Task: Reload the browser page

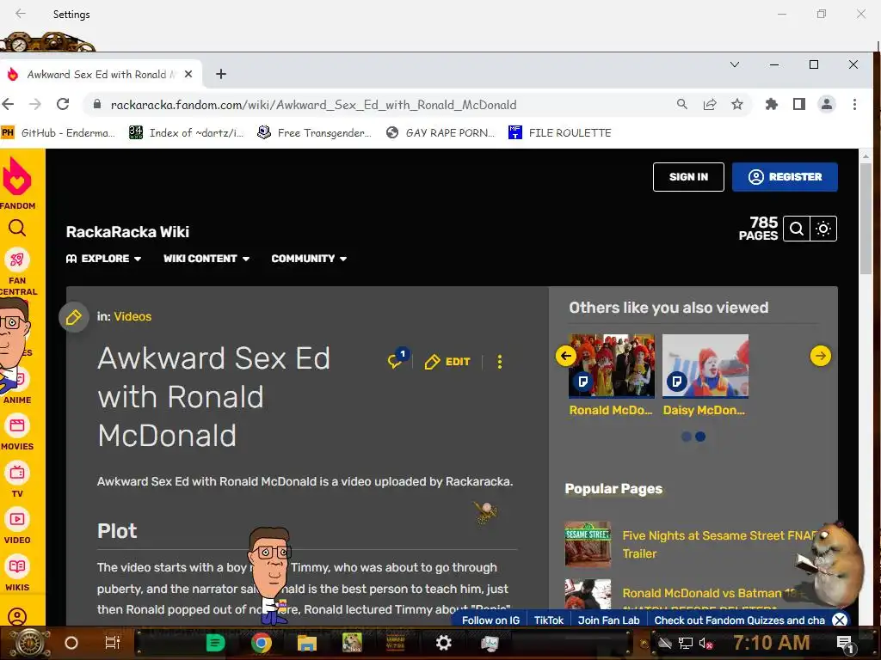Action: pyautogui.click(x=63, y=104)
